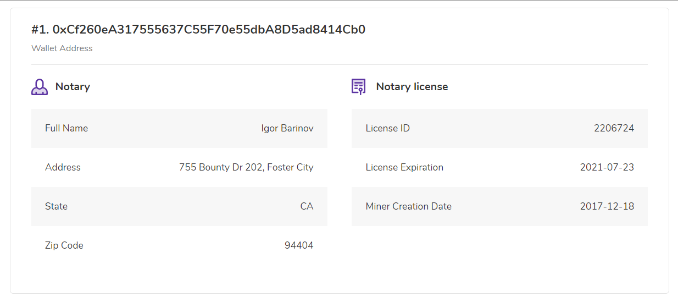Select the wallet address 0xCf260eA3... heading

(198, 30)
